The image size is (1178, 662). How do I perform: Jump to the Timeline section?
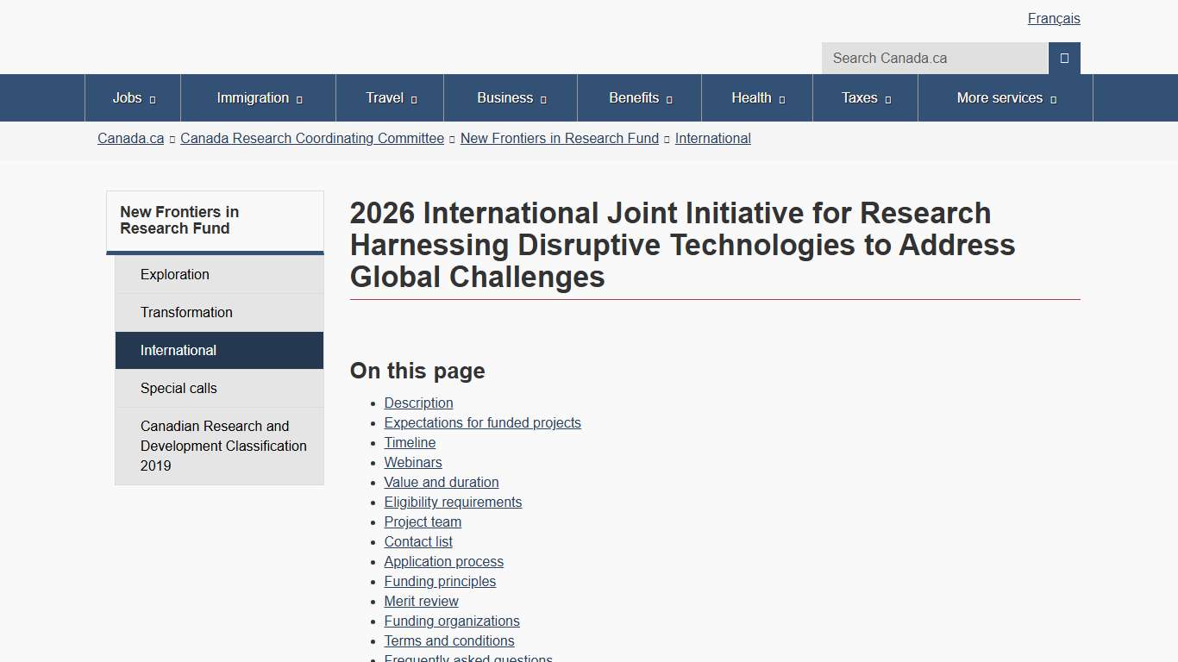coord(410,442)
